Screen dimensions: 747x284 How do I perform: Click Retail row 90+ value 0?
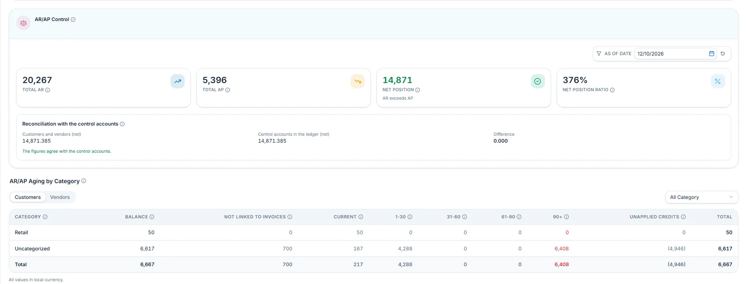click(567, 233)
